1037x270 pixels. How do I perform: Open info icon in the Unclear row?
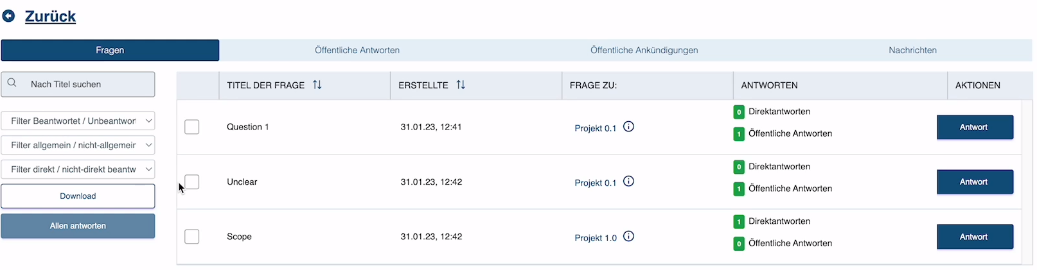point(629,181)
